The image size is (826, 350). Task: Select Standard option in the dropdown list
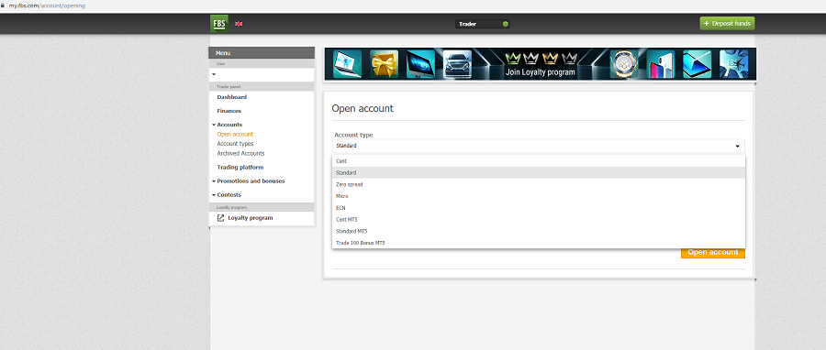pyautogui.click(x=539, y=172)
